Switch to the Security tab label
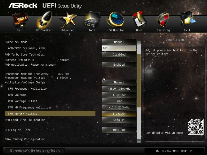Viewport: 207px width, 155px height. [x=163, y=30]
